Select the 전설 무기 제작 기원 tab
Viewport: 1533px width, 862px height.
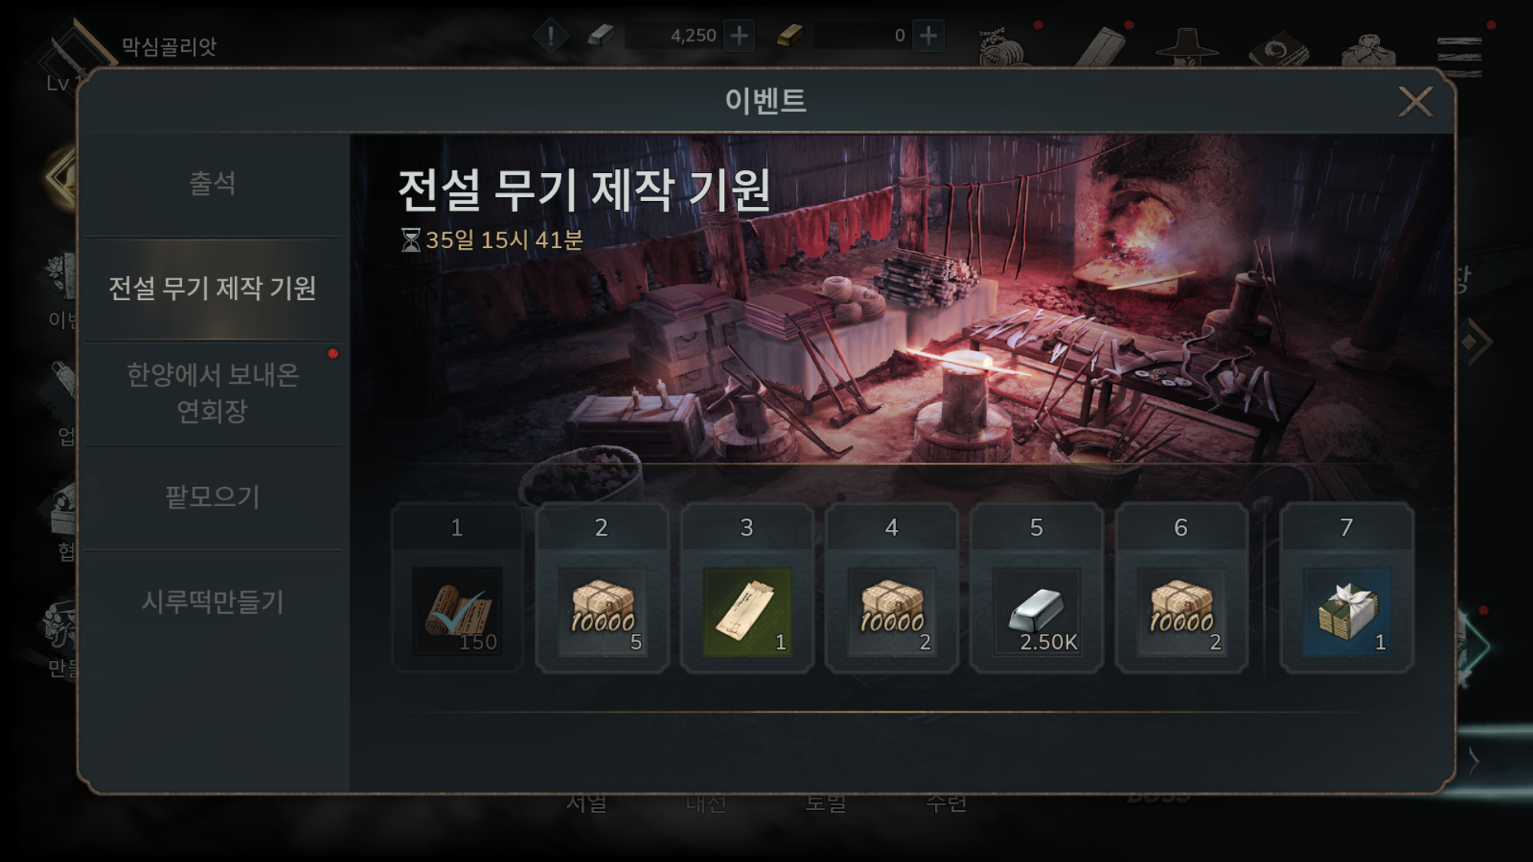(212, 288)
